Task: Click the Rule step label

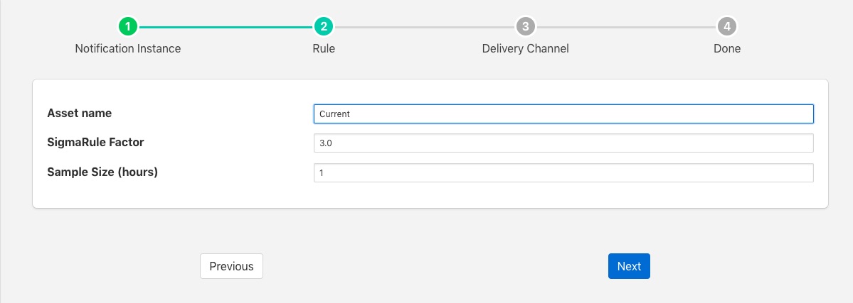Action: [x=324, y=49]
